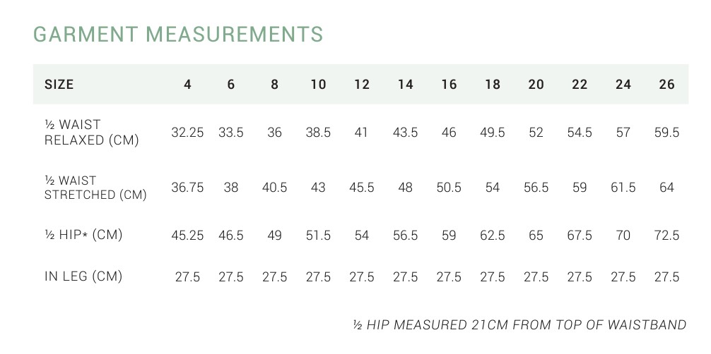Click the 32.25 relaxed waist value
711x354 pixels.
click(187, 133)
